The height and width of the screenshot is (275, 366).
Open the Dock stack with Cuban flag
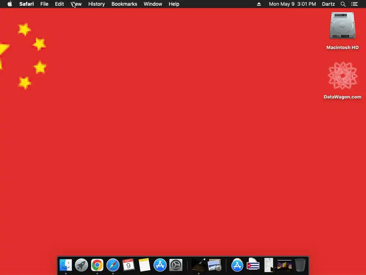tap(253, 265)
